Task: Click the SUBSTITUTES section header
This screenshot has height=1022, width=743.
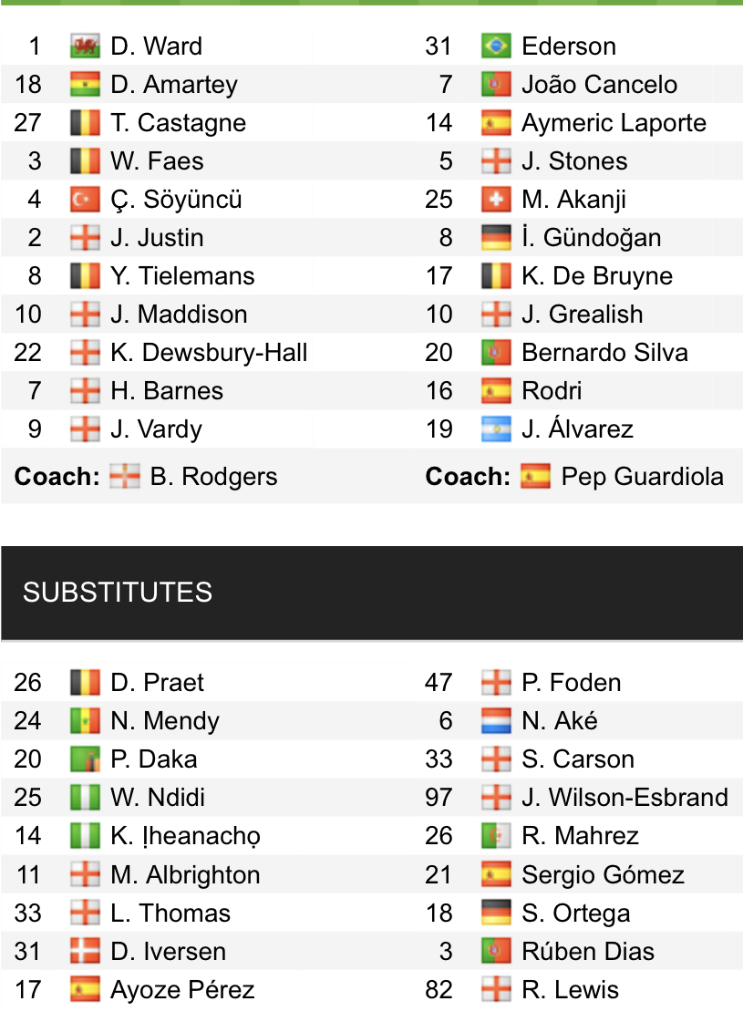Action: point(118,593)
